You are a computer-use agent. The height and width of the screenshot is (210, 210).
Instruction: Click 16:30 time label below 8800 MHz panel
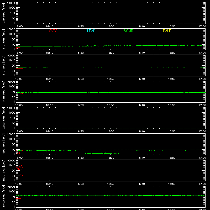[111, 184]
